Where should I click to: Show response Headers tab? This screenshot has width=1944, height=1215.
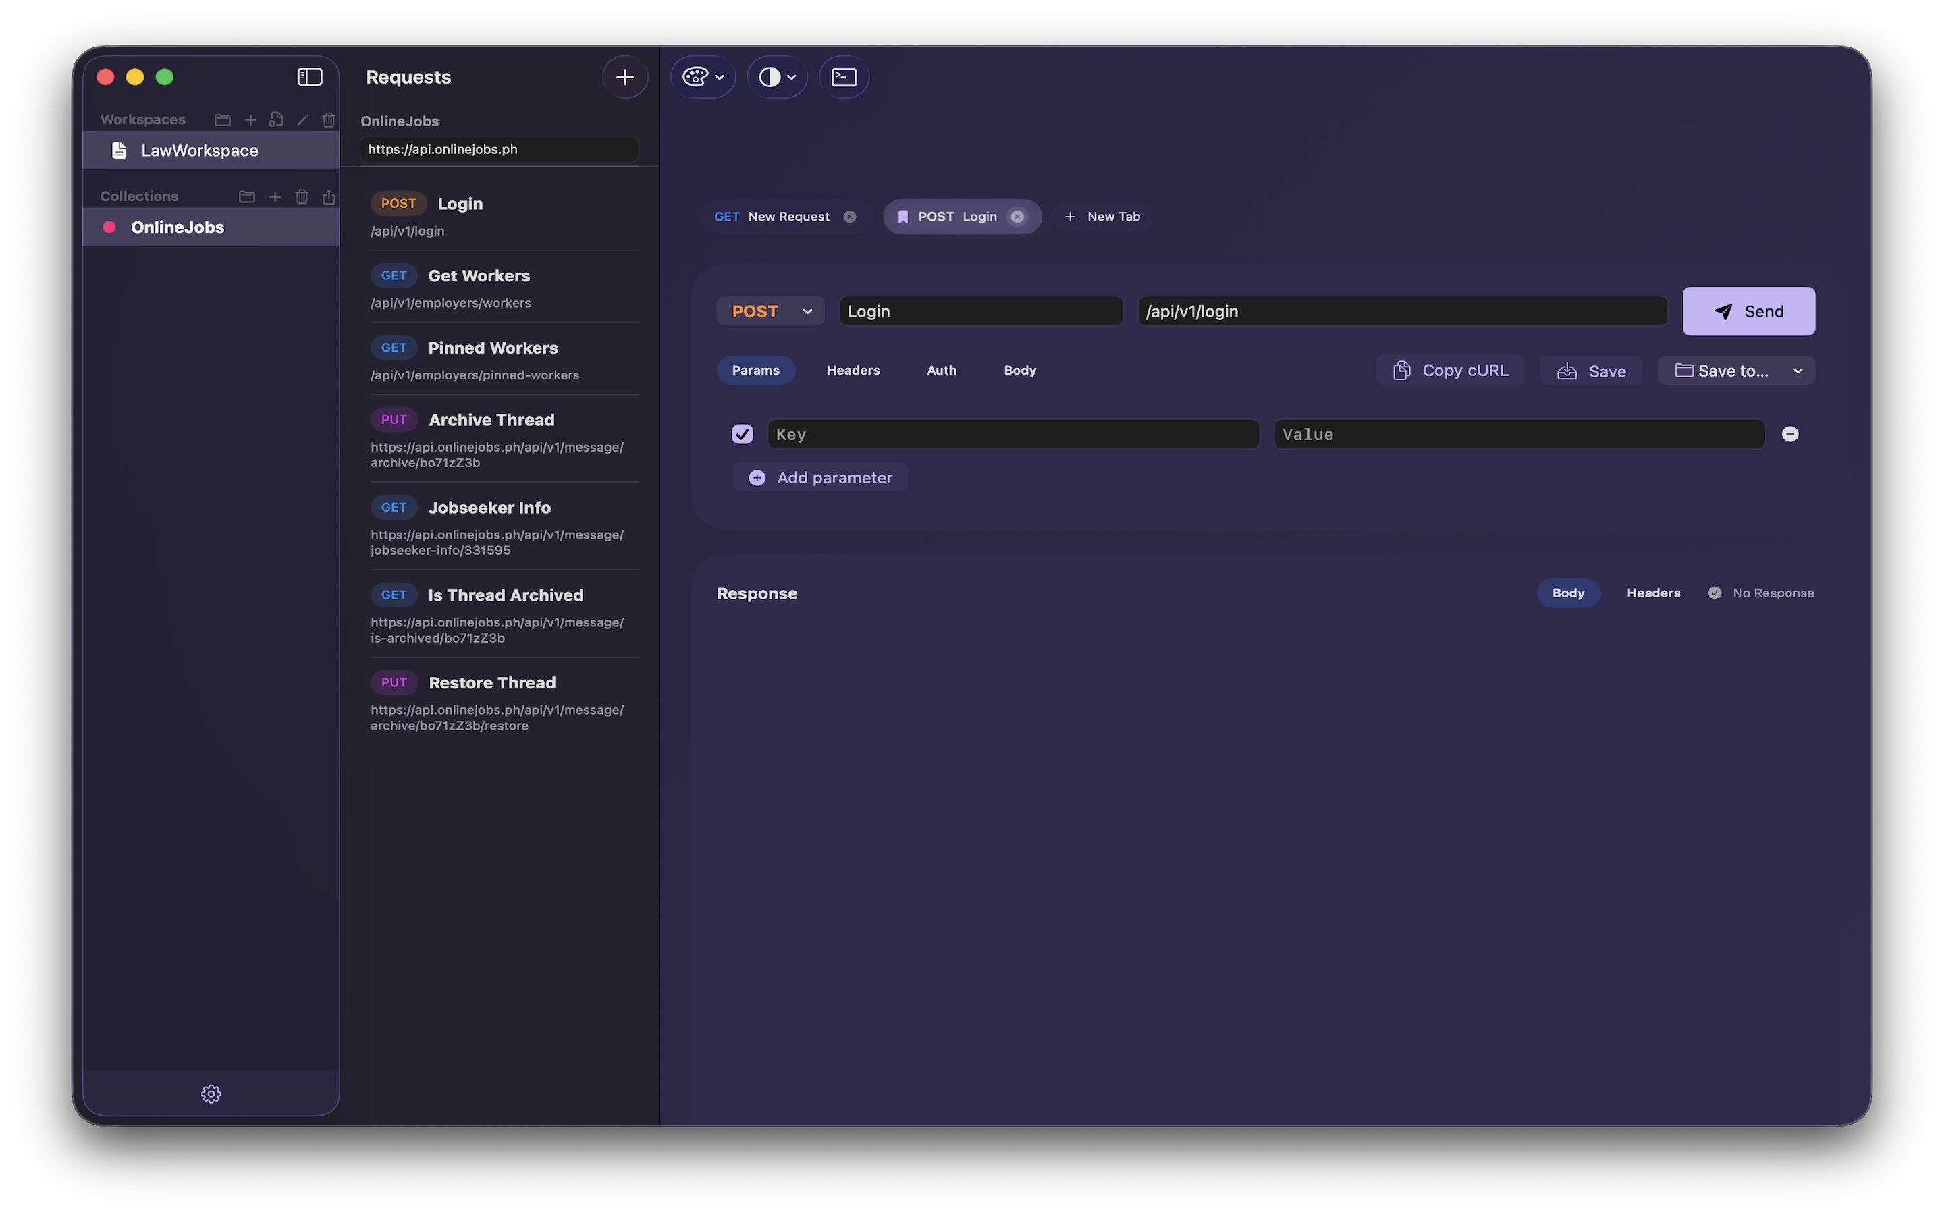point(1652,592)
